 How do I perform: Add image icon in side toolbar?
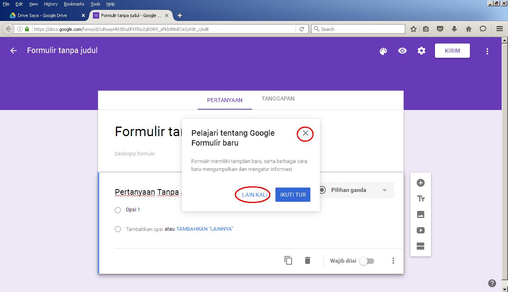(421, 214)
